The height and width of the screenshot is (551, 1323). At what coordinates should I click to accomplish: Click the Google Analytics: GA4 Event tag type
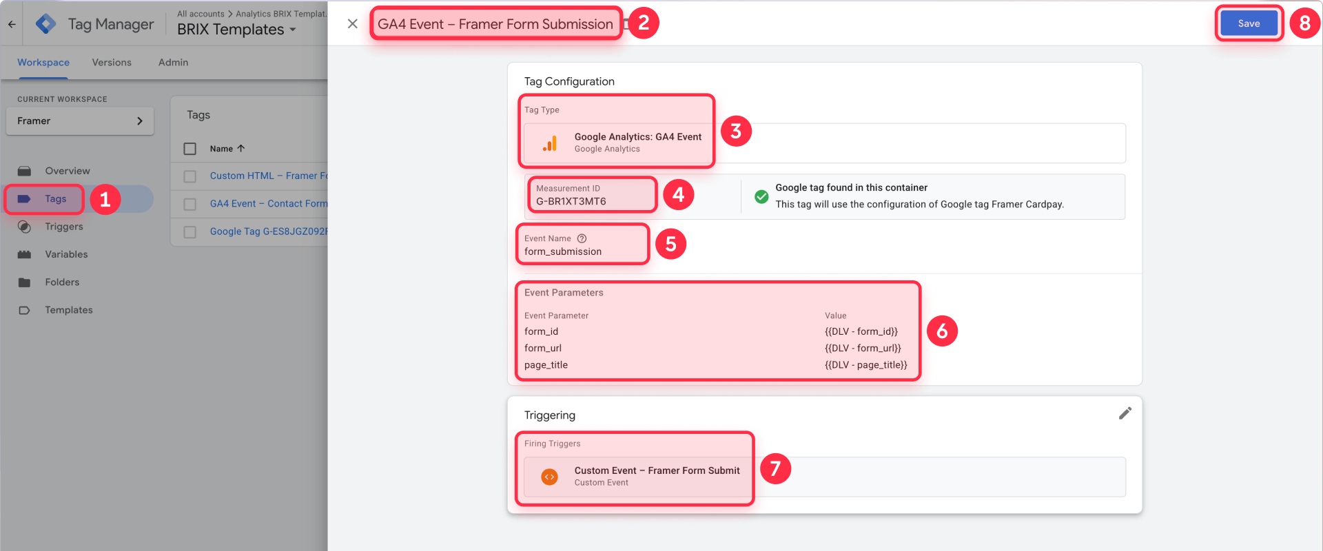(825, 143)
